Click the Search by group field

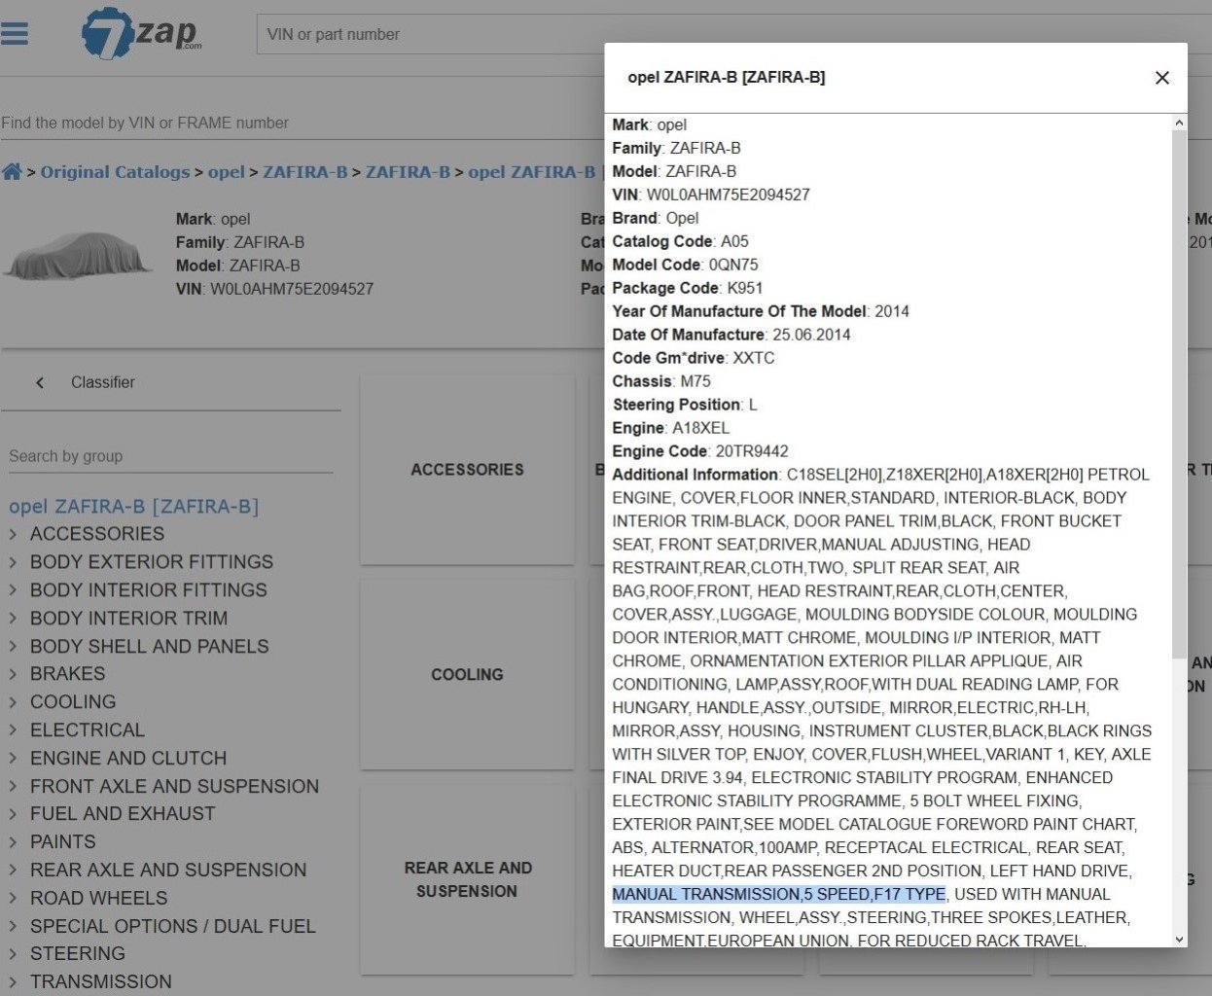170,456
